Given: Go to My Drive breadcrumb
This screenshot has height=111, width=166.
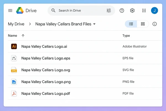Looking at the screenshot, I should click(x=16, y=24).
